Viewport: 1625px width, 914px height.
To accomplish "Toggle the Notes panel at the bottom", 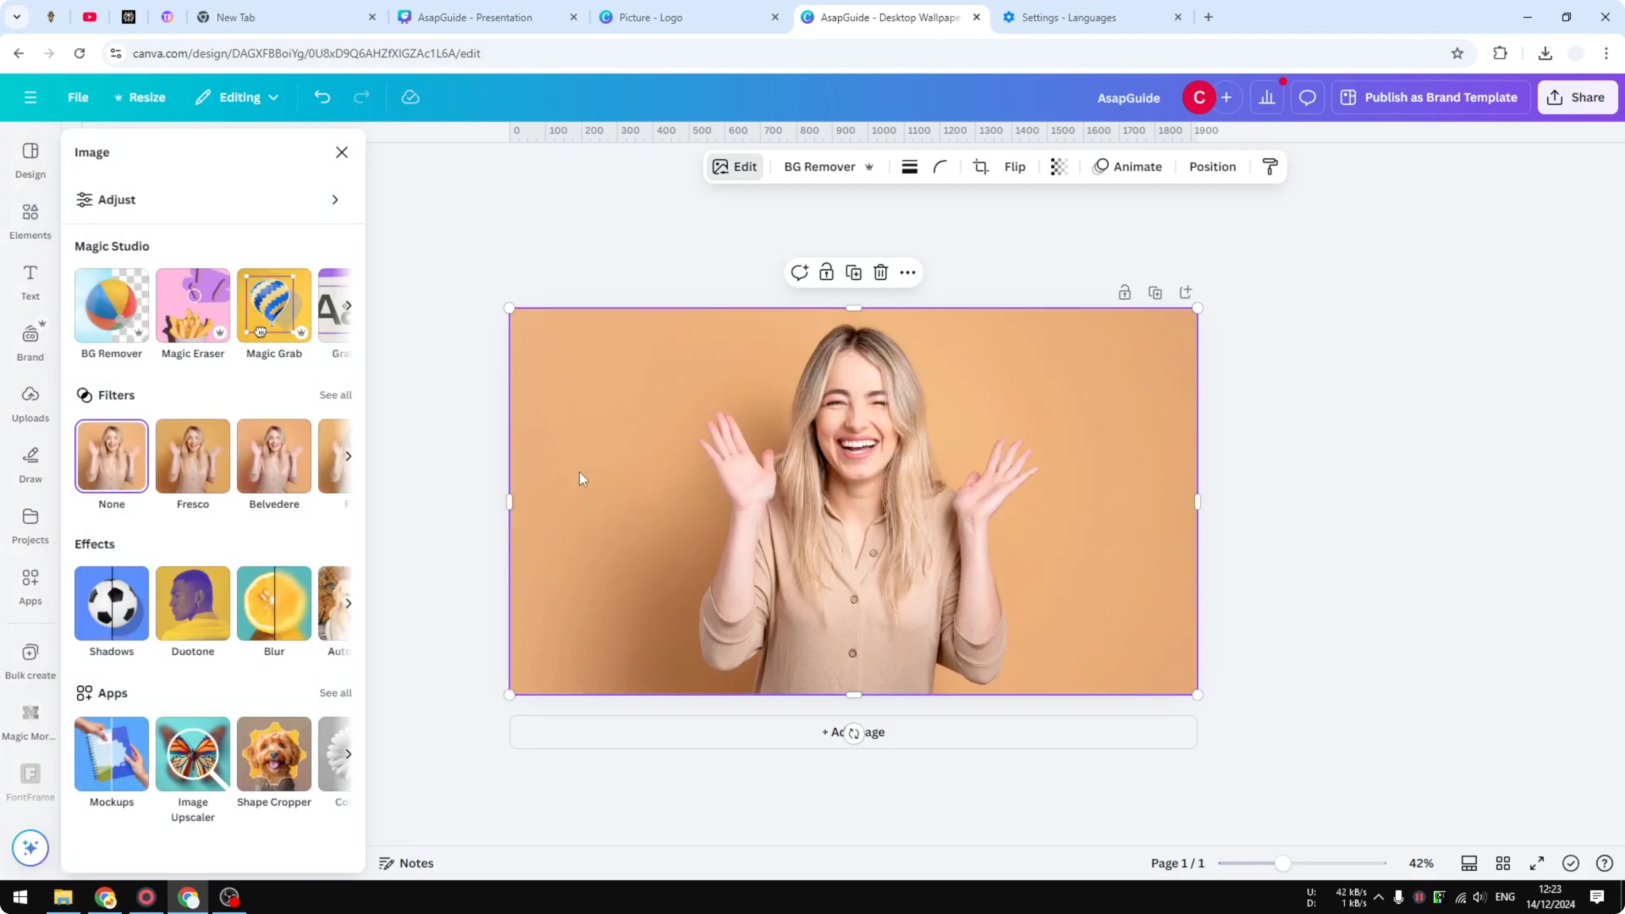I will pos(406,863).
